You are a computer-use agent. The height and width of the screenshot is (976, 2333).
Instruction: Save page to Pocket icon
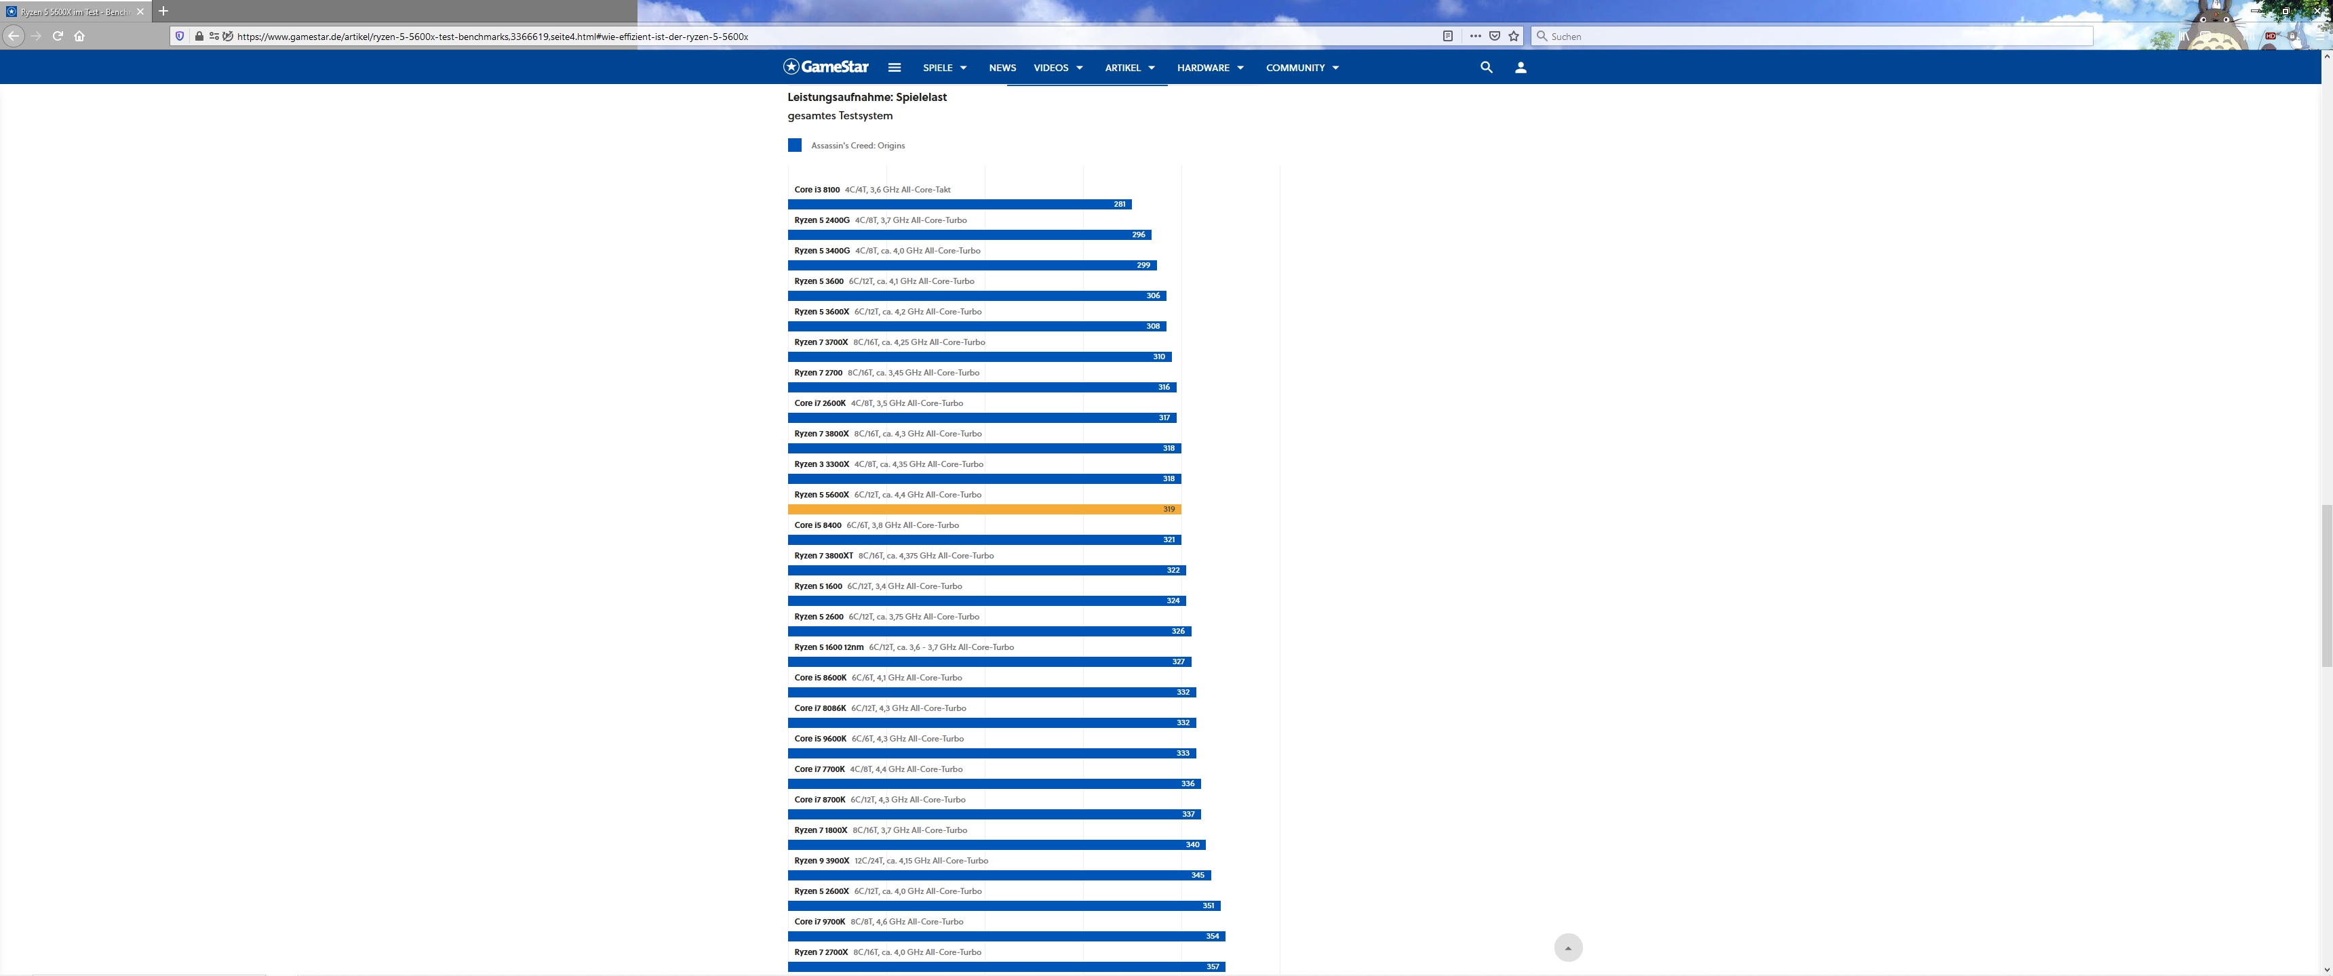click(1494, 36)
